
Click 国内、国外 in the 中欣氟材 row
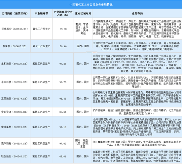tap(83, 127)
